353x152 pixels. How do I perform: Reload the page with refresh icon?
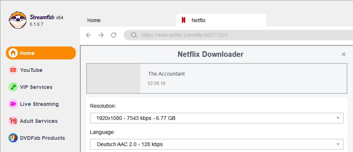114,35
